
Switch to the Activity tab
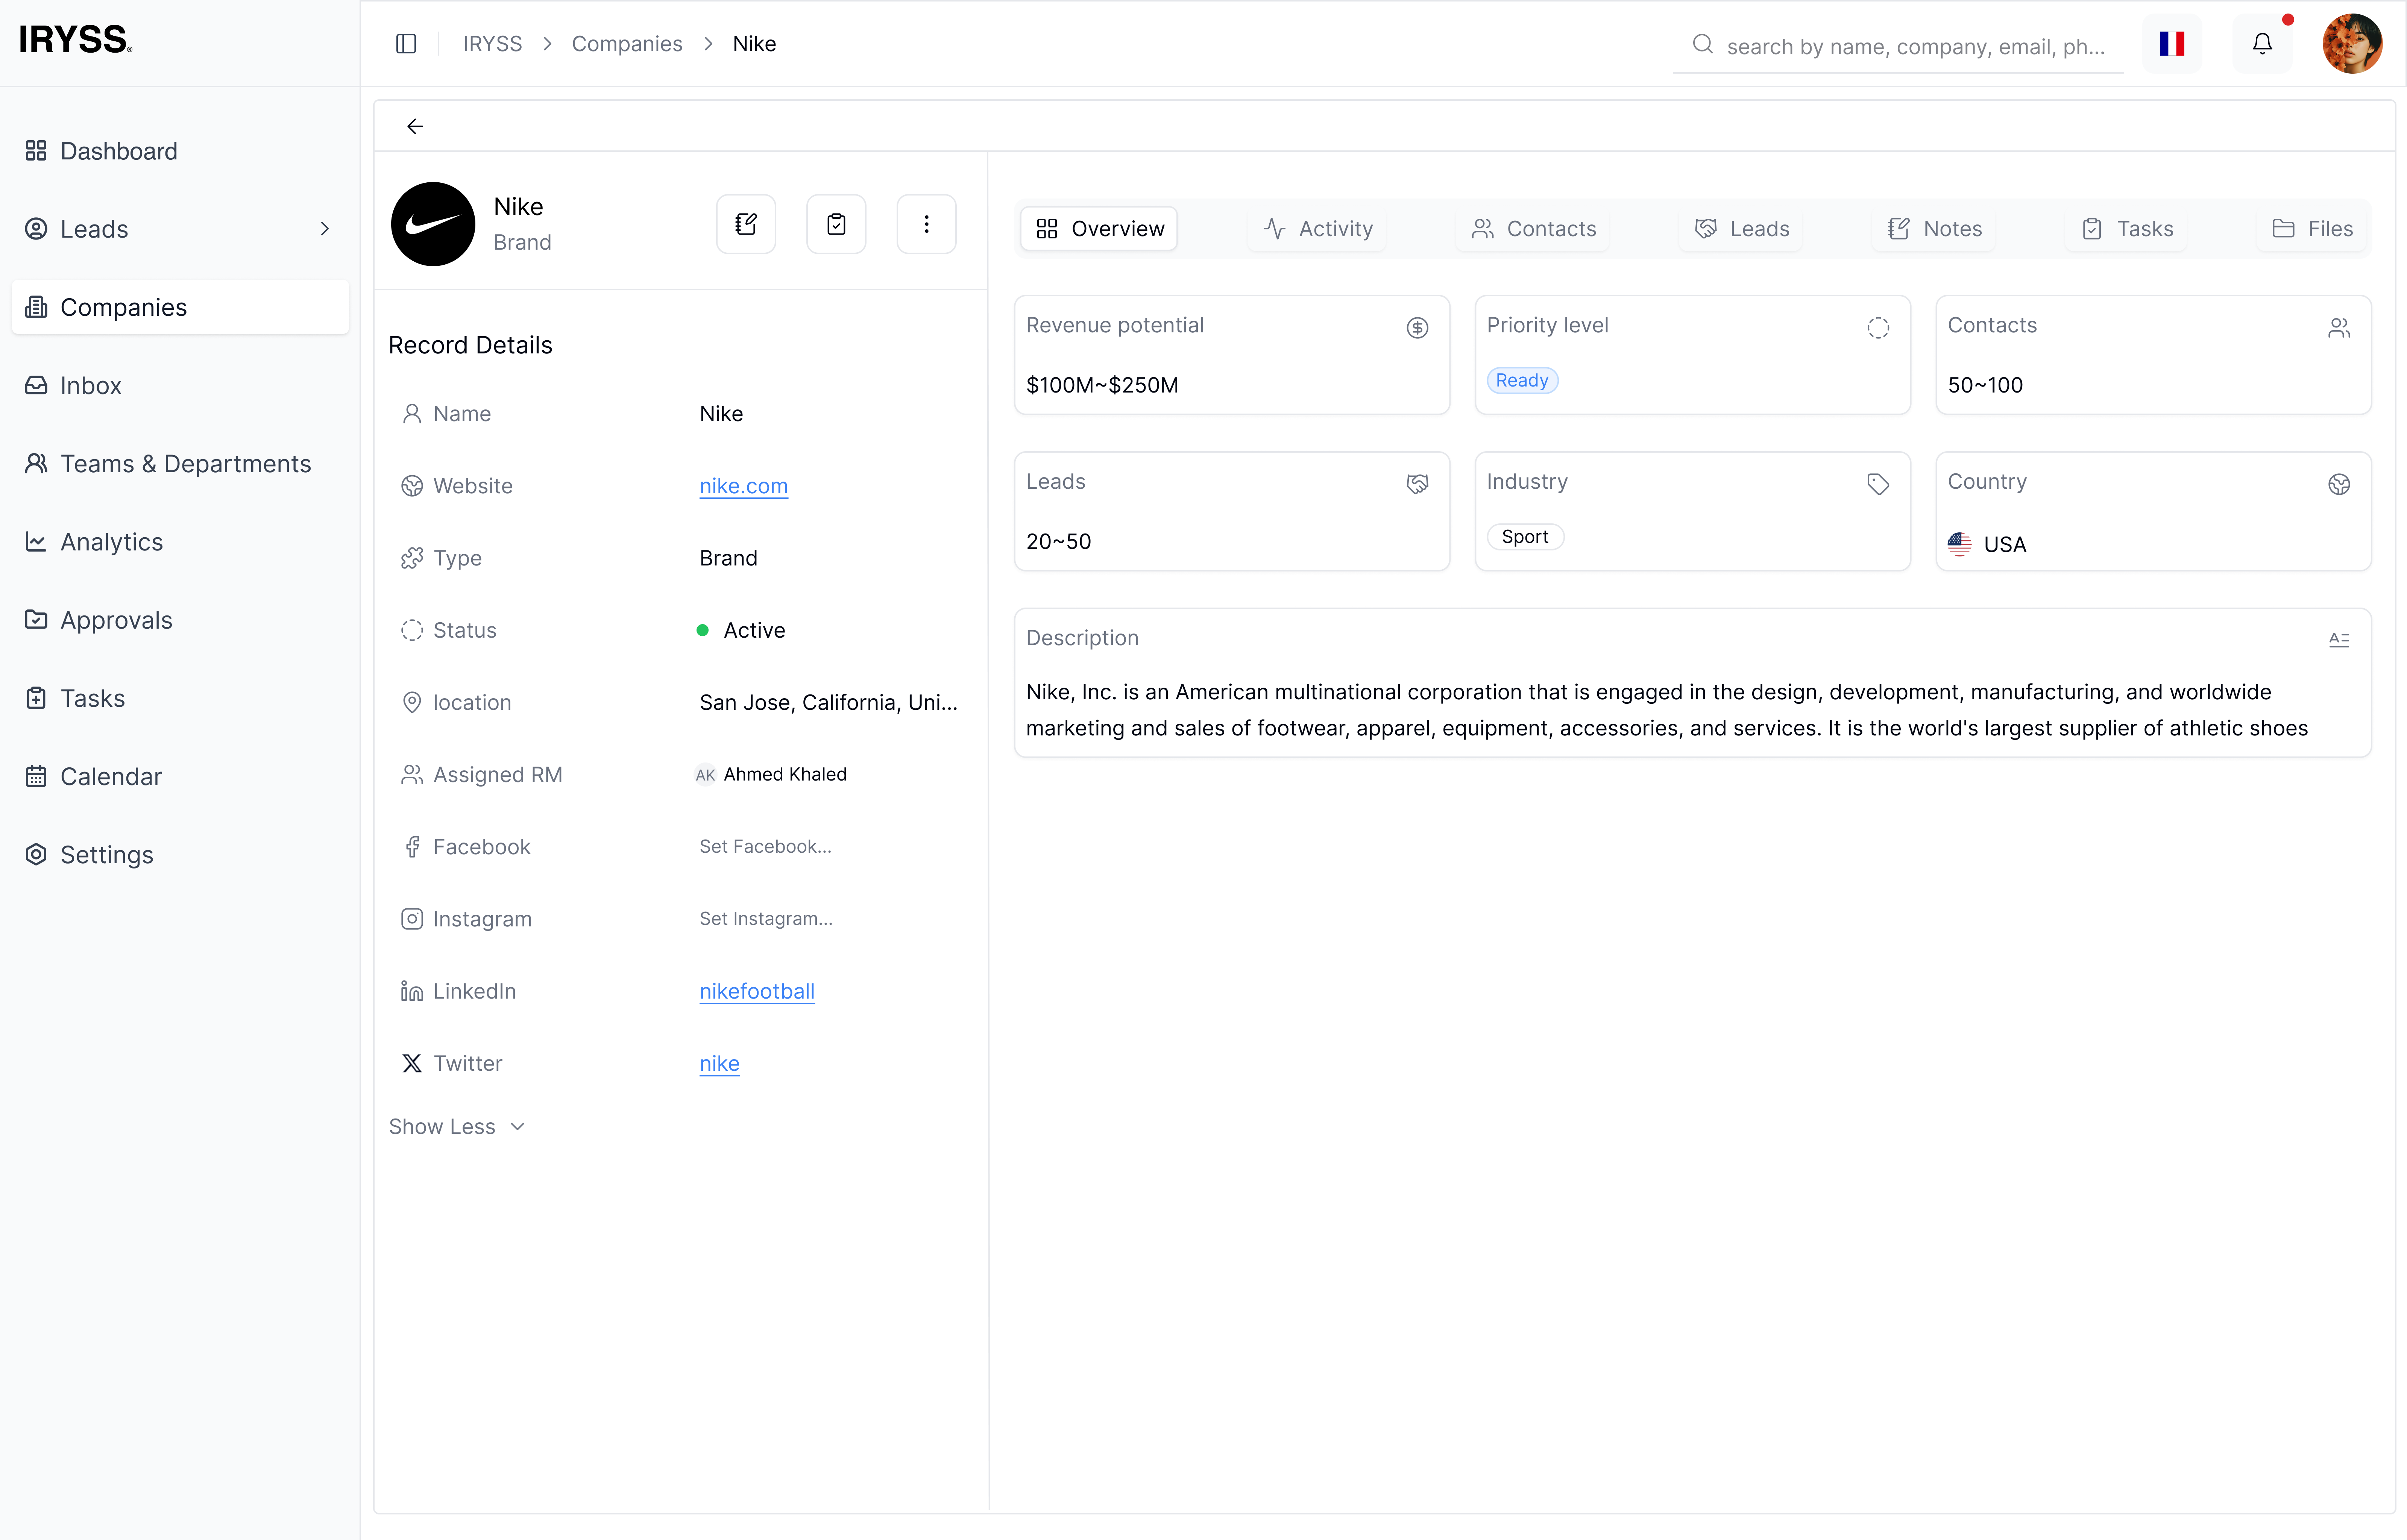tap(1317, 229)
